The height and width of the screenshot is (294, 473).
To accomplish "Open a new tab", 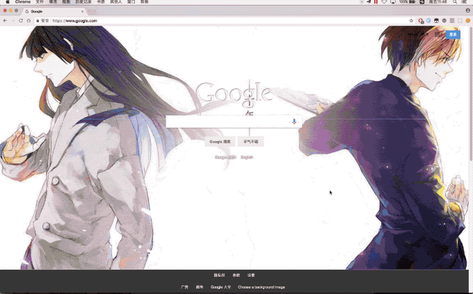I will tap(93, 12).
